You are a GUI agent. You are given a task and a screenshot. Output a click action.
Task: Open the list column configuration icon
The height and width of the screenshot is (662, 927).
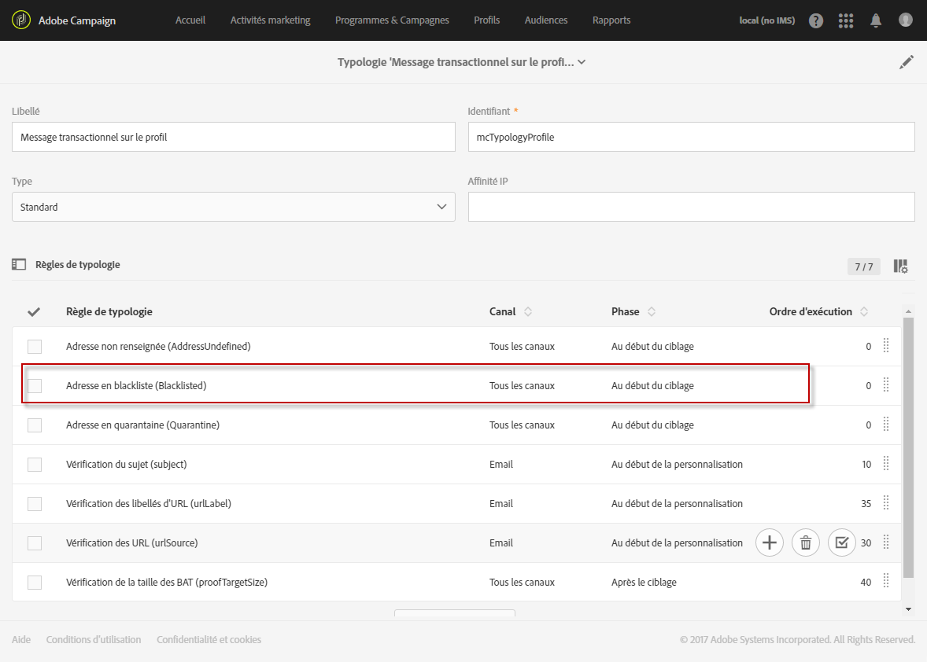click(x=900, y=267)
